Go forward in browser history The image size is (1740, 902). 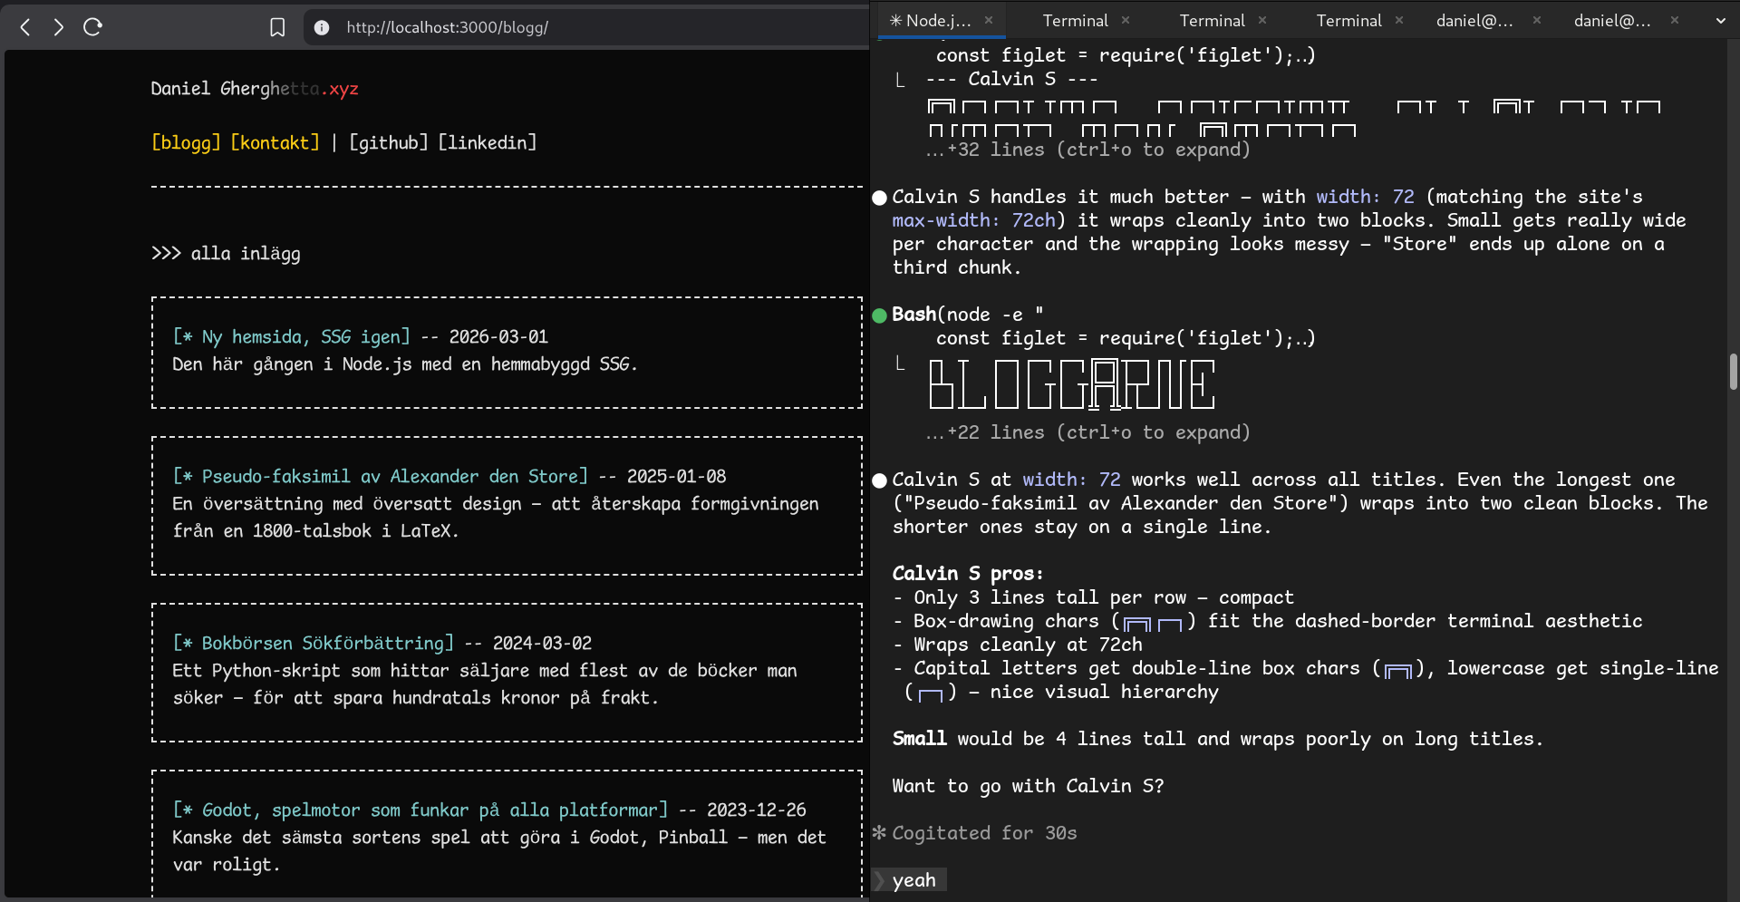(59, 27)
